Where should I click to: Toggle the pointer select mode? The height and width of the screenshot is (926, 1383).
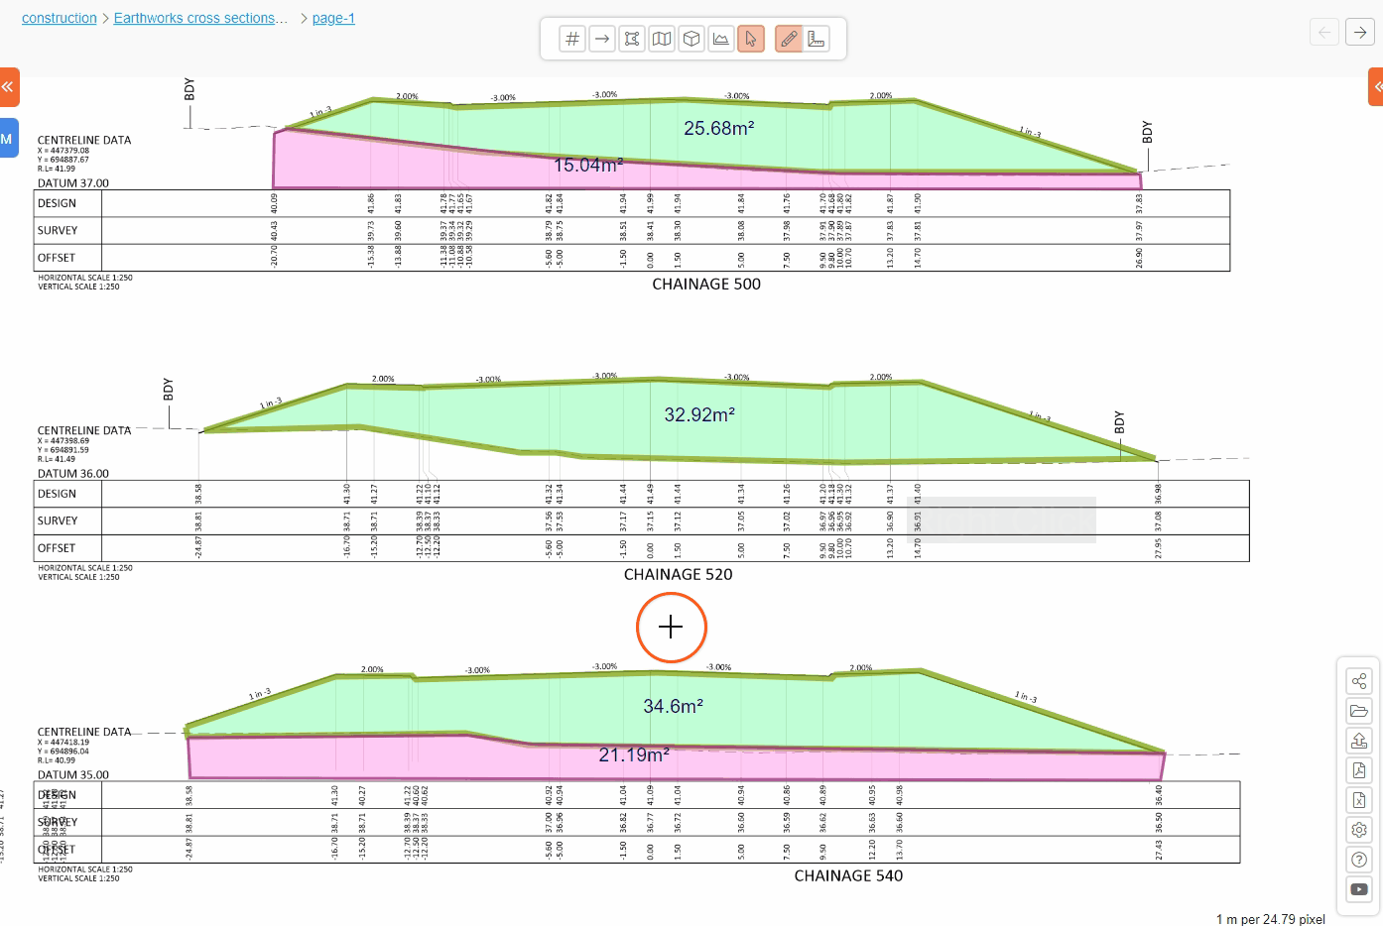[x=751, y=39]
